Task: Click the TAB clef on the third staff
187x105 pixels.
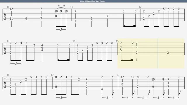Action: pos(5,83)
